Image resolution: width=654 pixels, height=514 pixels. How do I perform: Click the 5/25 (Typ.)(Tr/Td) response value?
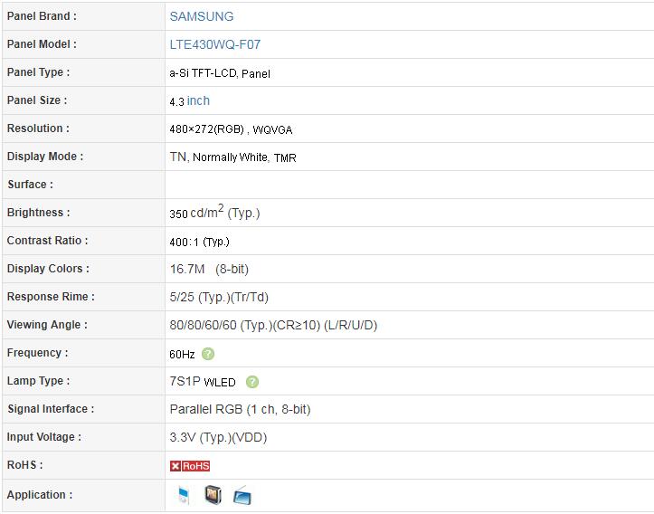click(219, 297)
